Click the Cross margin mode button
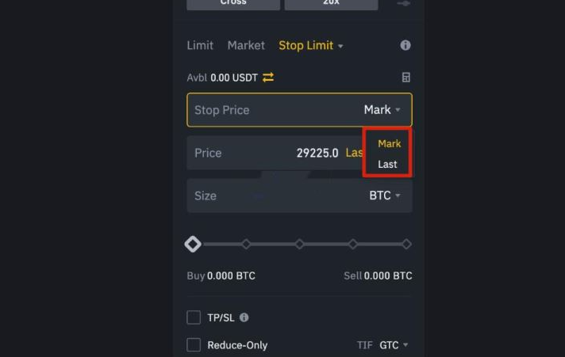 click(233, 4)
